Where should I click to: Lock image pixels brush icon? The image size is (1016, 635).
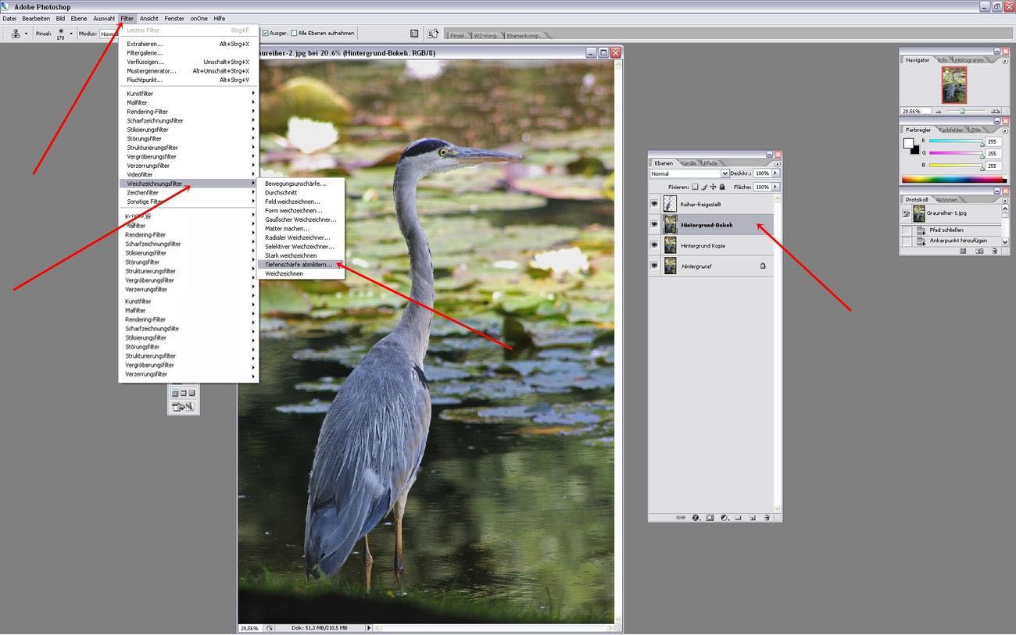(x=704, y=187)
